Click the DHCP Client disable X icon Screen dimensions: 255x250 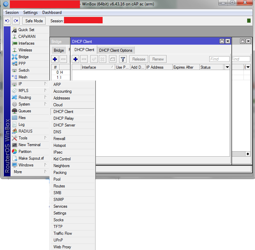(x=103, y=59)
